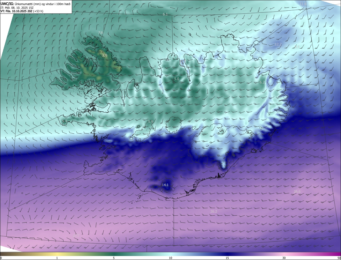Click the 6.1 value label

165,14
